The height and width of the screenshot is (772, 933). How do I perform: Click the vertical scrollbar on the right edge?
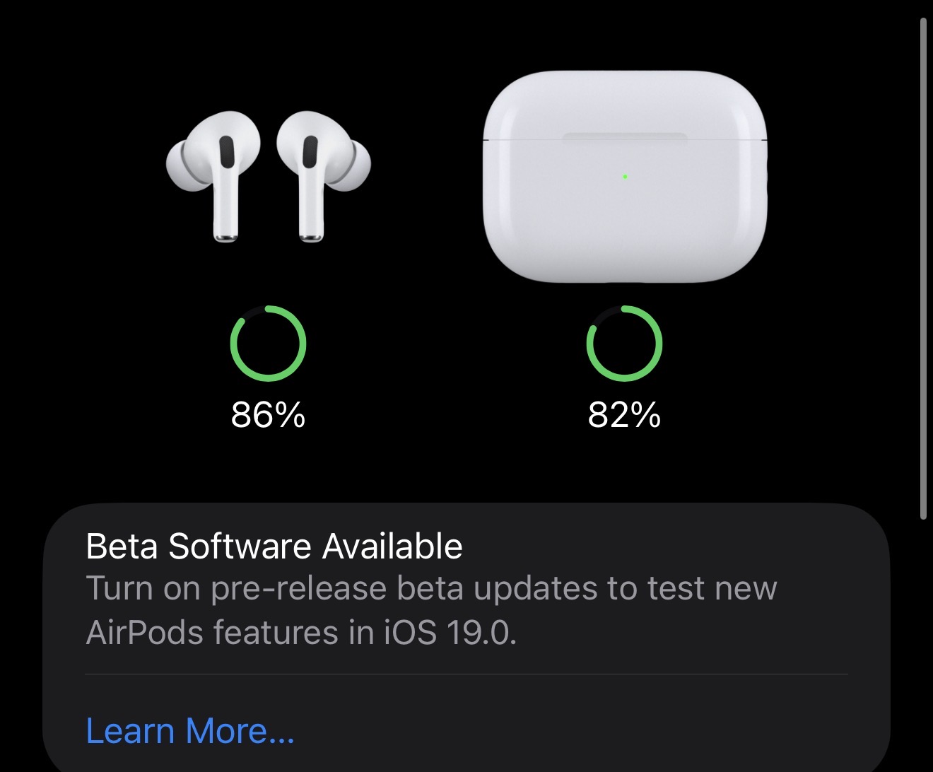click(x=923, y=269)
